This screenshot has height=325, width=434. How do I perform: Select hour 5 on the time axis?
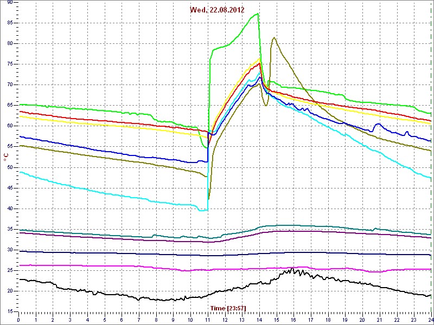(x=105, y=320)
